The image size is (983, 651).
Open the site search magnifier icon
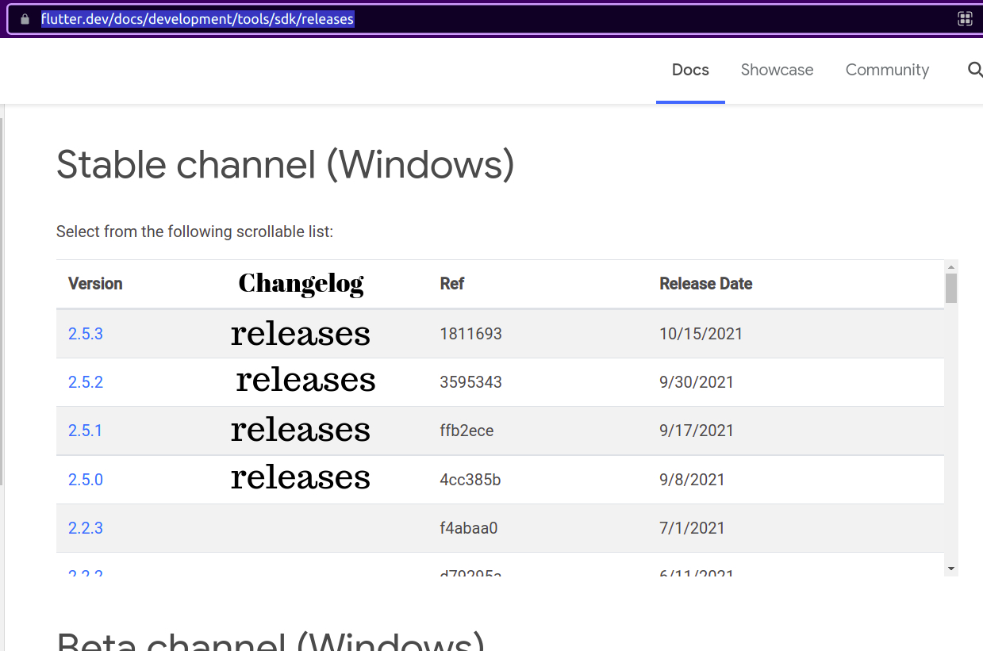point(975,70)
